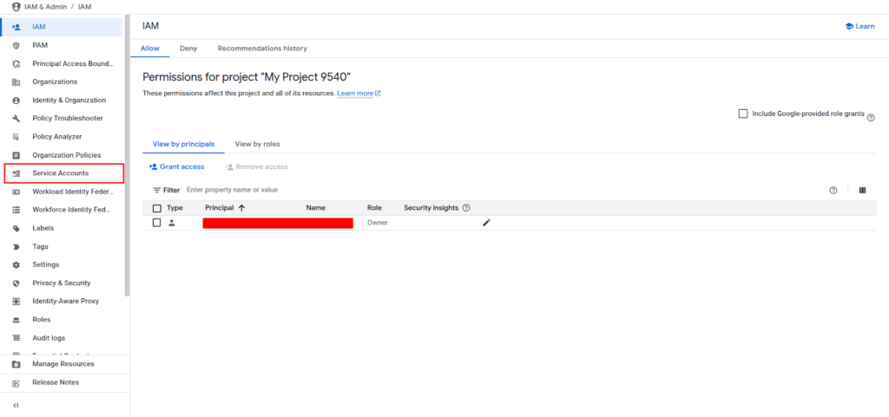Viewport: 889px width, 417px height.
Task: Tick the checkbox for the Owner row
Action: [157, 223]
